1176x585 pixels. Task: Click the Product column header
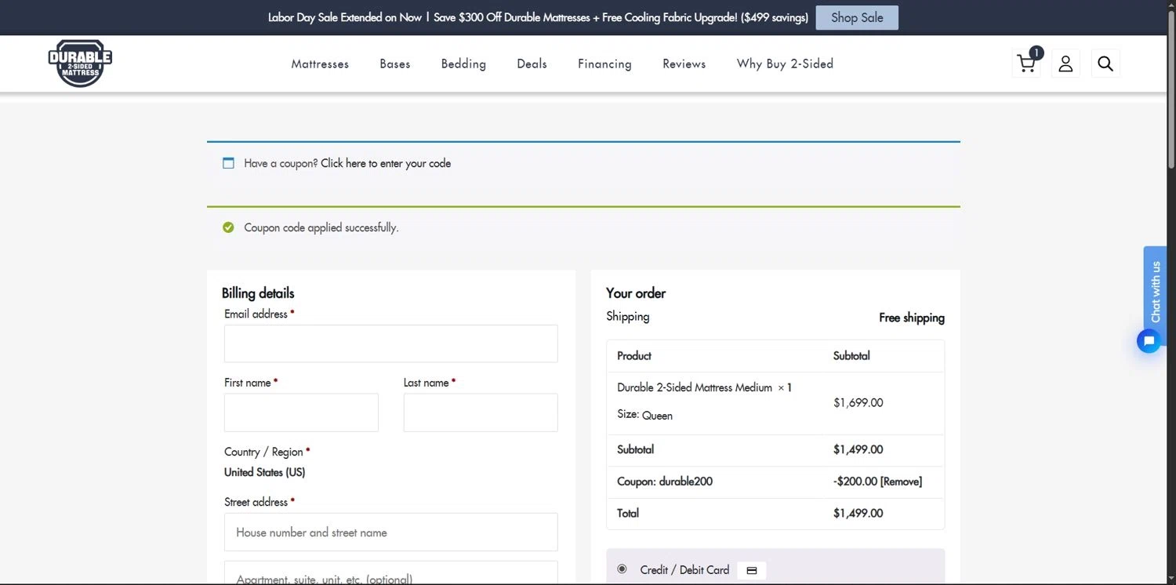pyautogui.click(x=634, y=355)
